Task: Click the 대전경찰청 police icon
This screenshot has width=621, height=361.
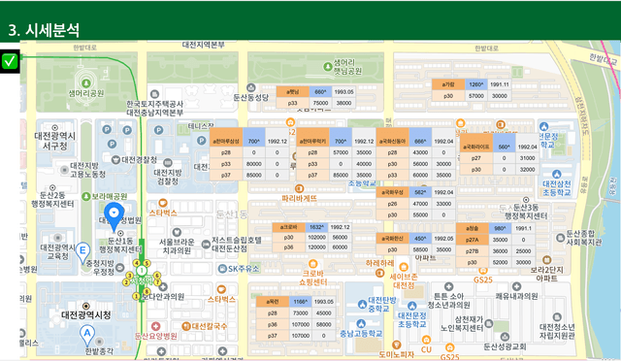Action: click(115, 160)
